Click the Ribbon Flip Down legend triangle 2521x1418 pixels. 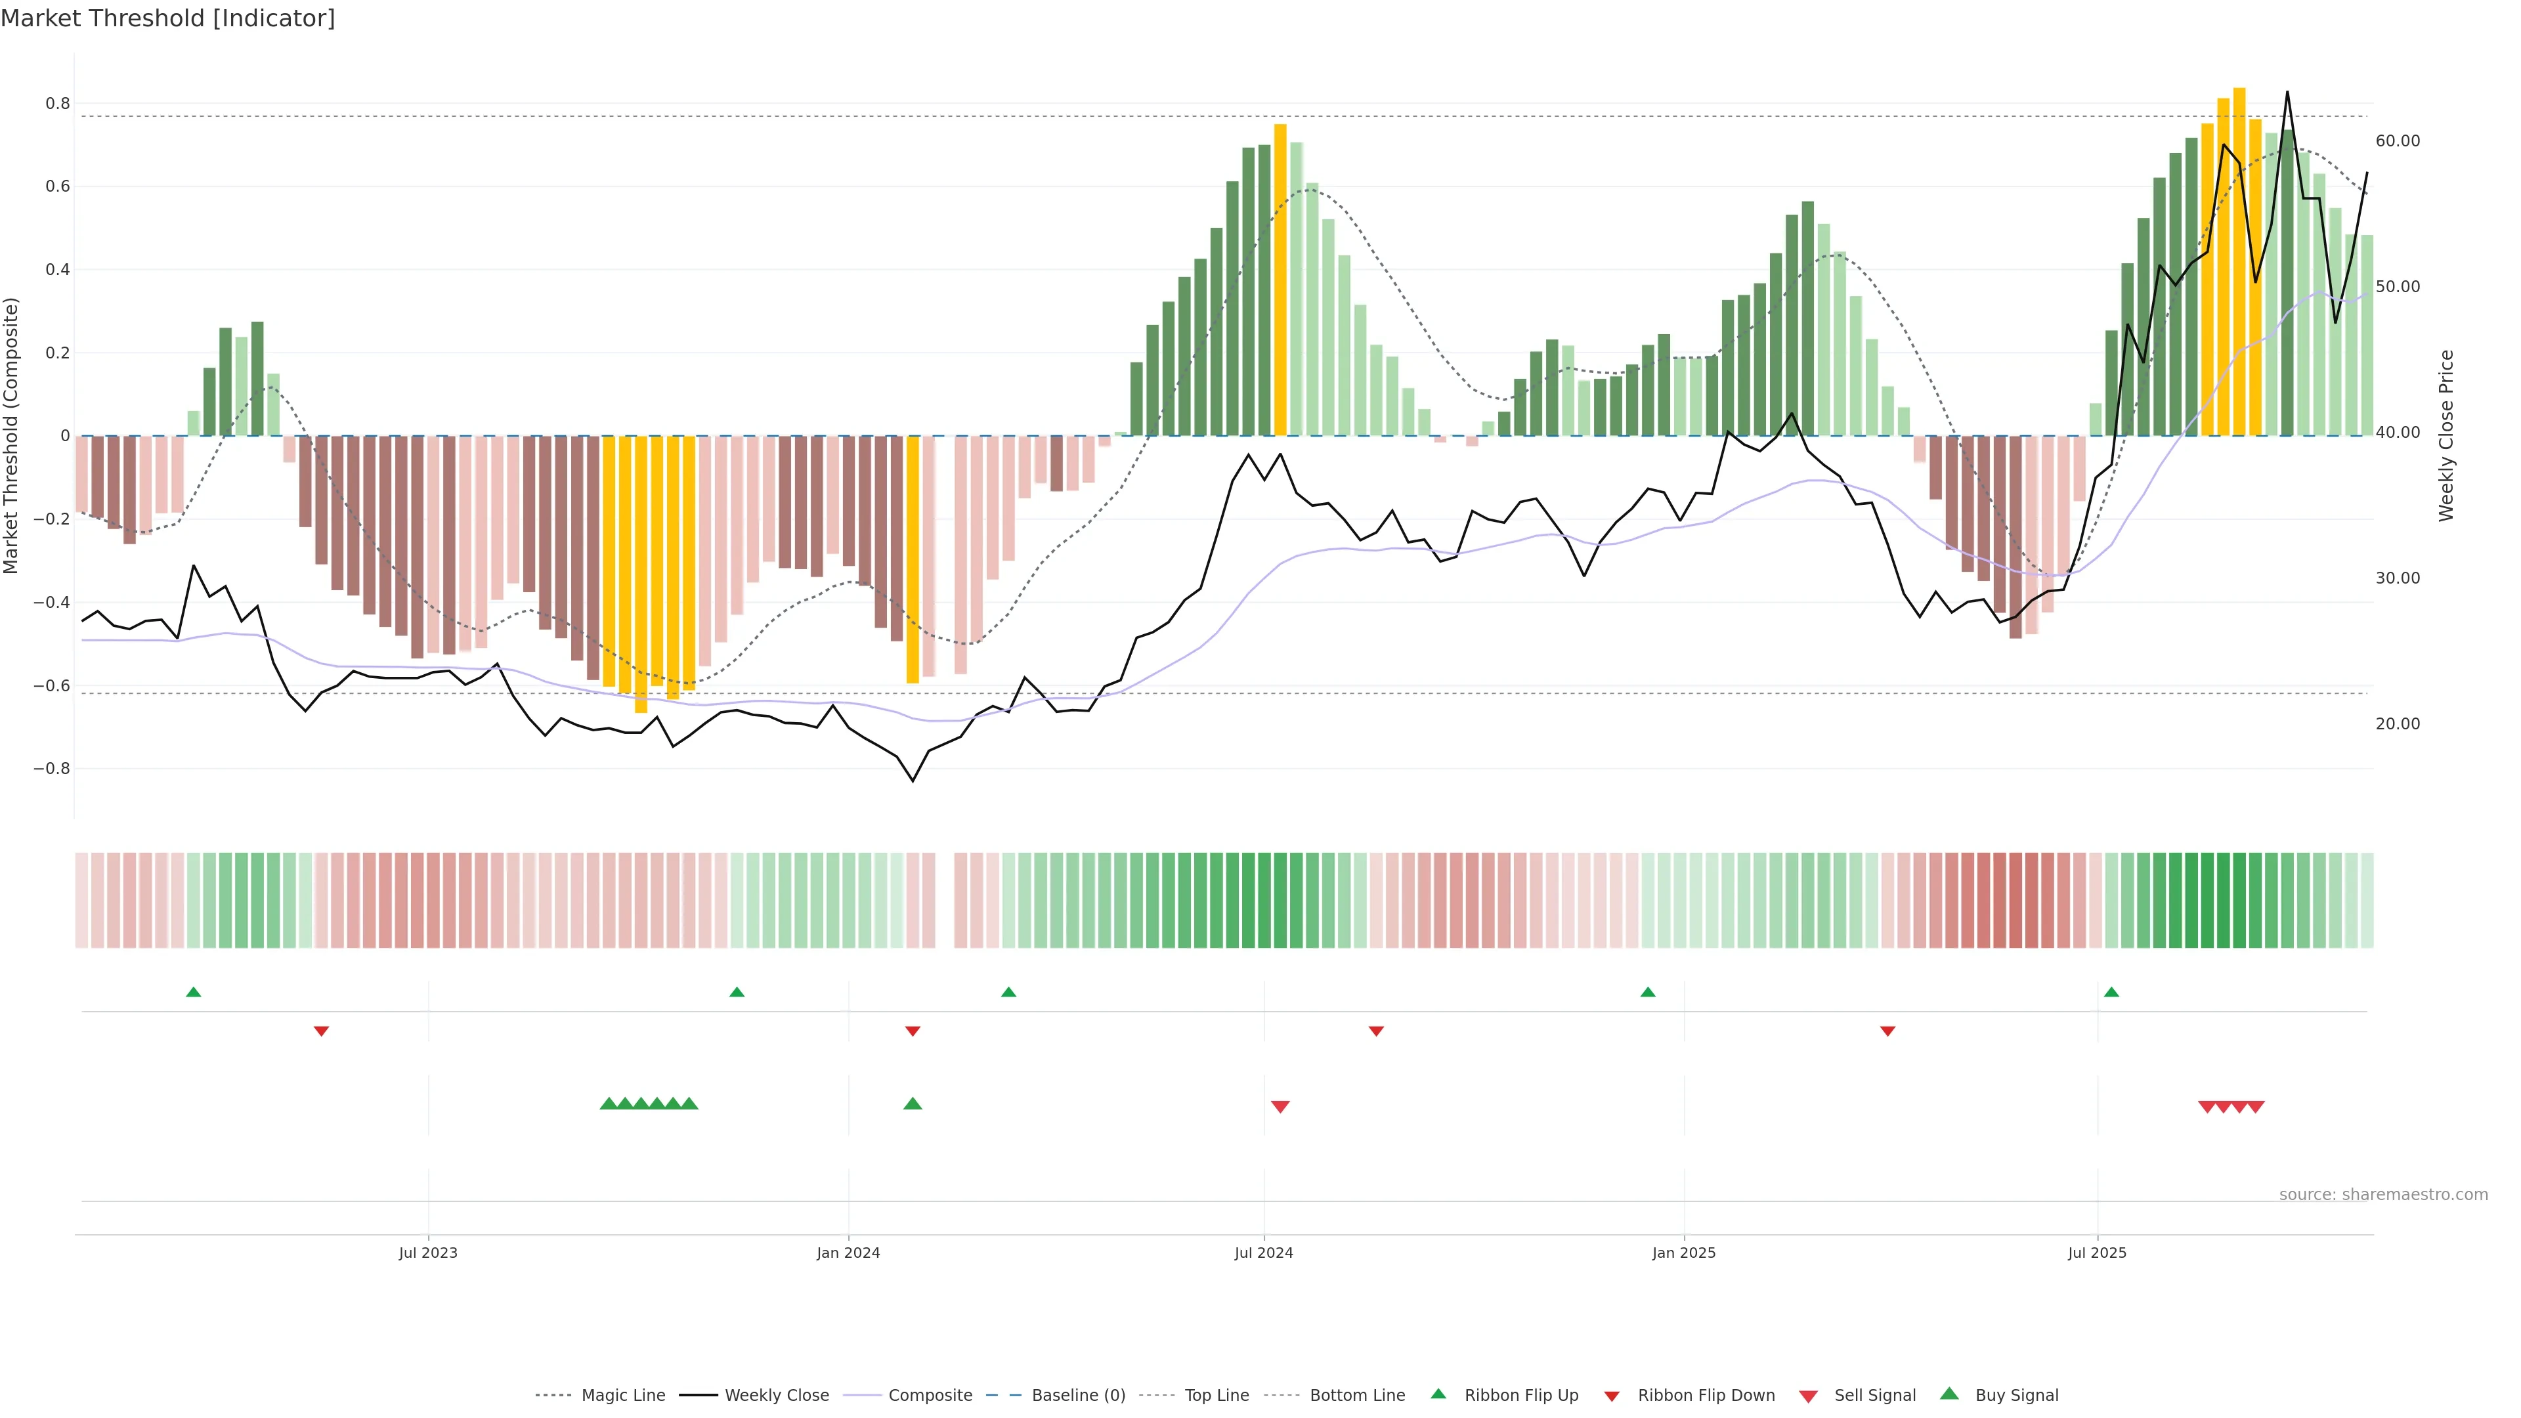click(1612, 1396)
